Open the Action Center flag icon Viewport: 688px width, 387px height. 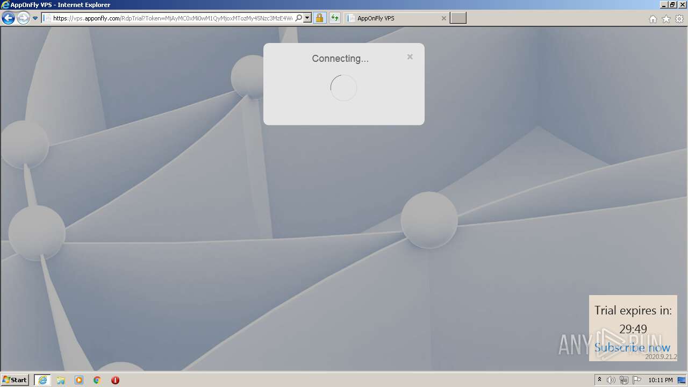click(x=637, y=380)
